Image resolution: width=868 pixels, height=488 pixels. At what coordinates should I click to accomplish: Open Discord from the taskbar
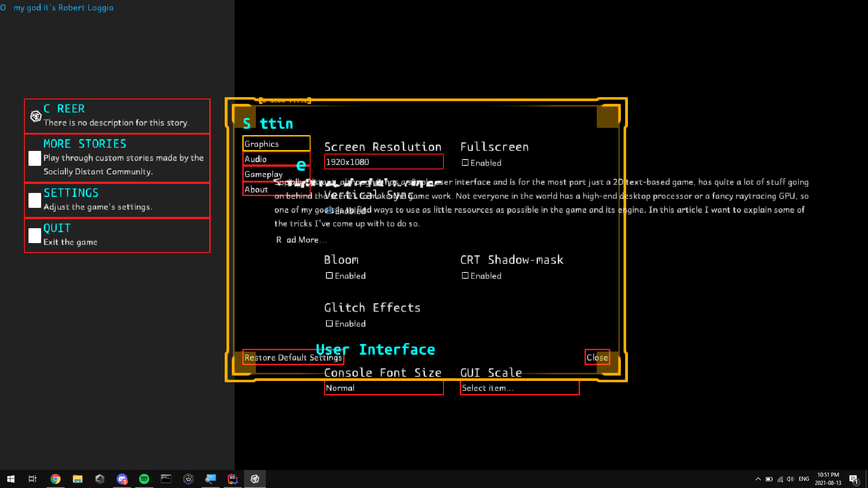(122, 479)
